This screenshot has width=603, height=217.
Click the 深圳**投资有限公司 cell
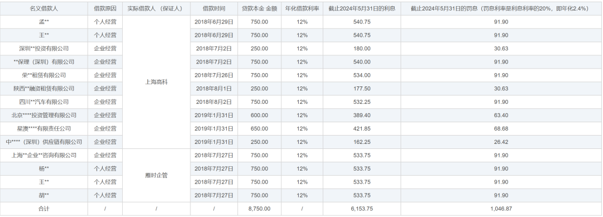[44, 49]
